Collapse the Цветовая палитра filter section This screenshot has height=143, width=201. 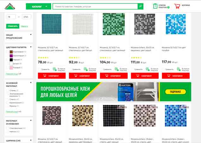[31, 47]
